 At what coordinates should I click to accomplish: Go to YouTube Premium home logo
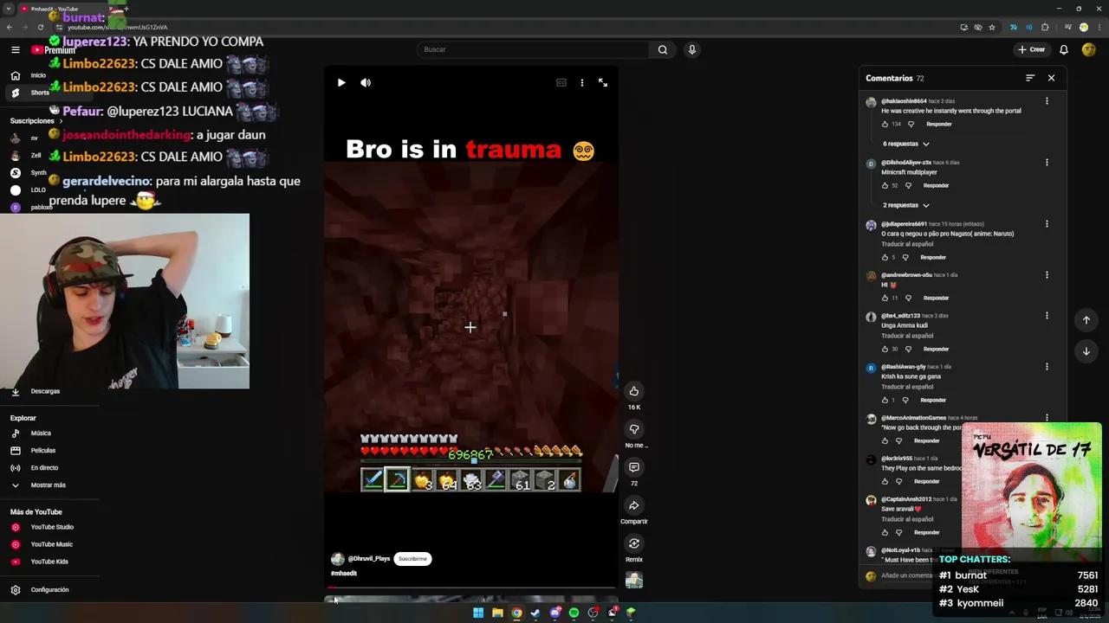(54, 50)
